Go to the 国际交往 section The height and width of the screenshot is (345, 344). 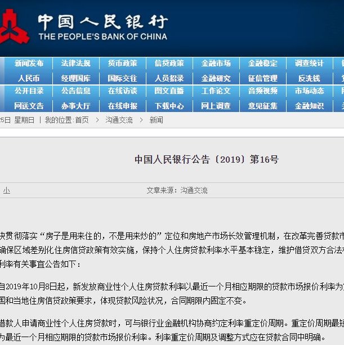[123, 78]
